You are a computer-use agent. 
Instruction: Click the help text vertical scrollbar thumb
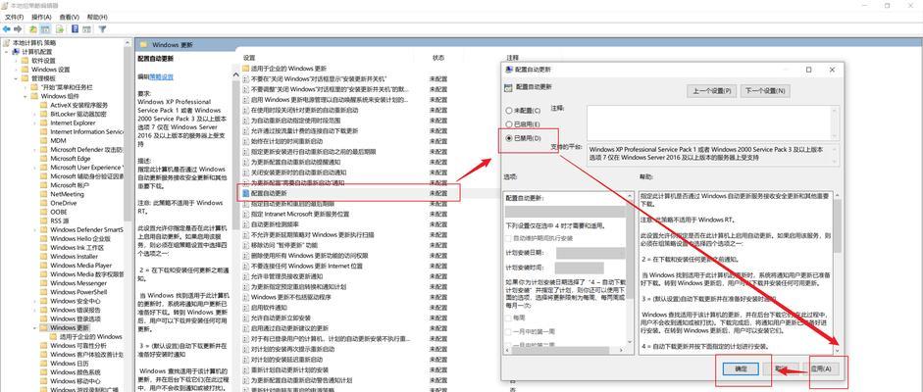(837, 225)
